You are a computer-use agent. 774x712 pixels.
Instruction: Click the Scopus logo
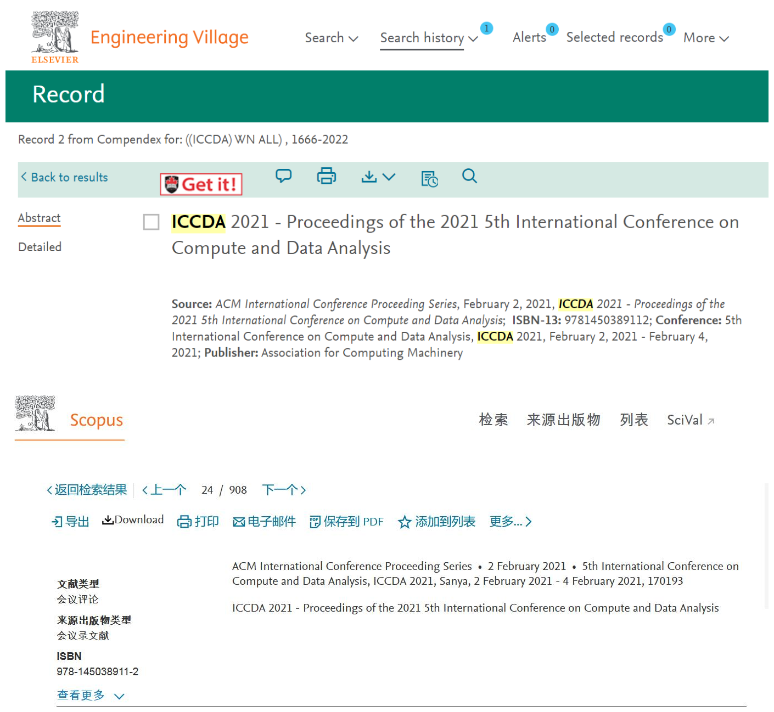click(69, 418)
